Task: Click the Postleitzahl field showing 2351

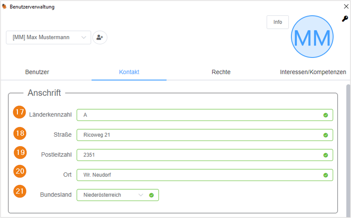Action: click(205, 155)
